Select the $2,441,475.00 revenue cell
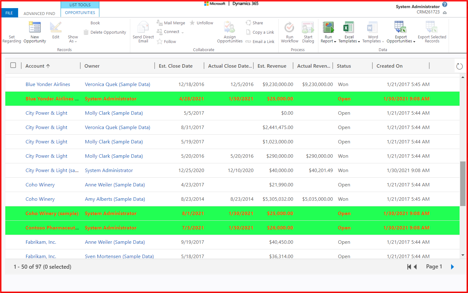Screen dimensions: 468x293 [278, 127]
